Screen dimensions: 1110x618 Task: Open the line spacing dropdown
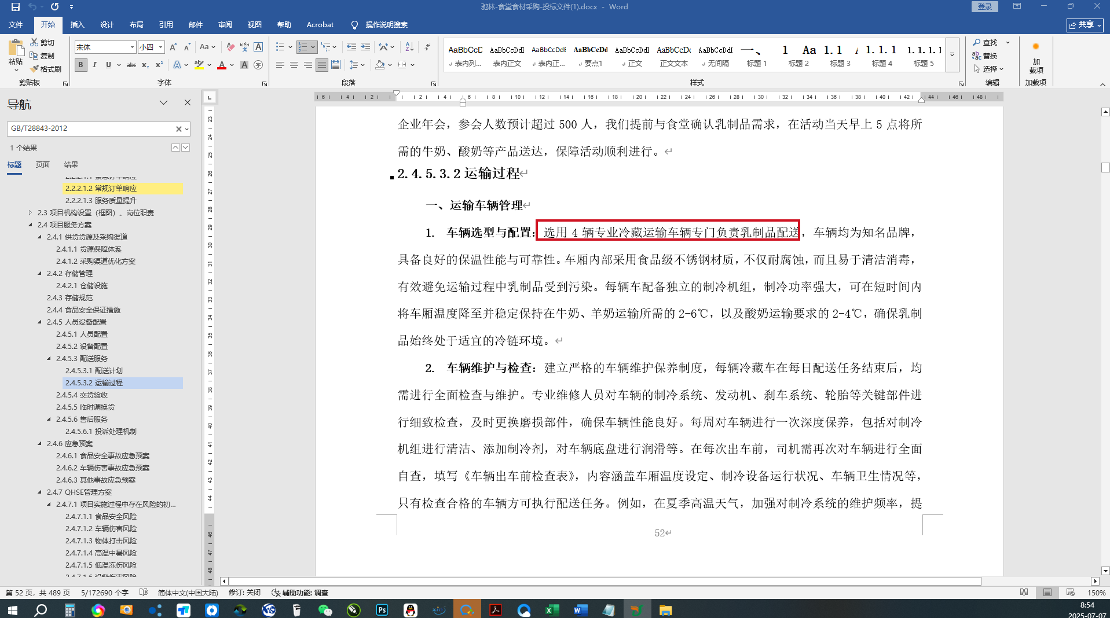357,65
